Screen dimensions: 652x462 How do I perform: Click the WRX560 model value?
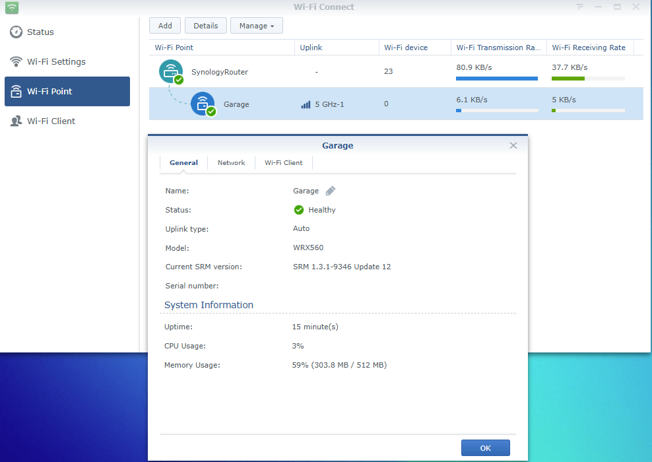308,247
